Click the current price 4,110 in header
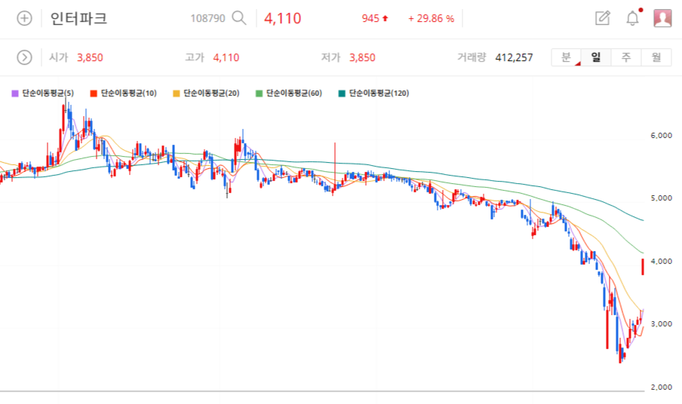The height and width of the screenshot is (404, 682). [x=283, y=18]
